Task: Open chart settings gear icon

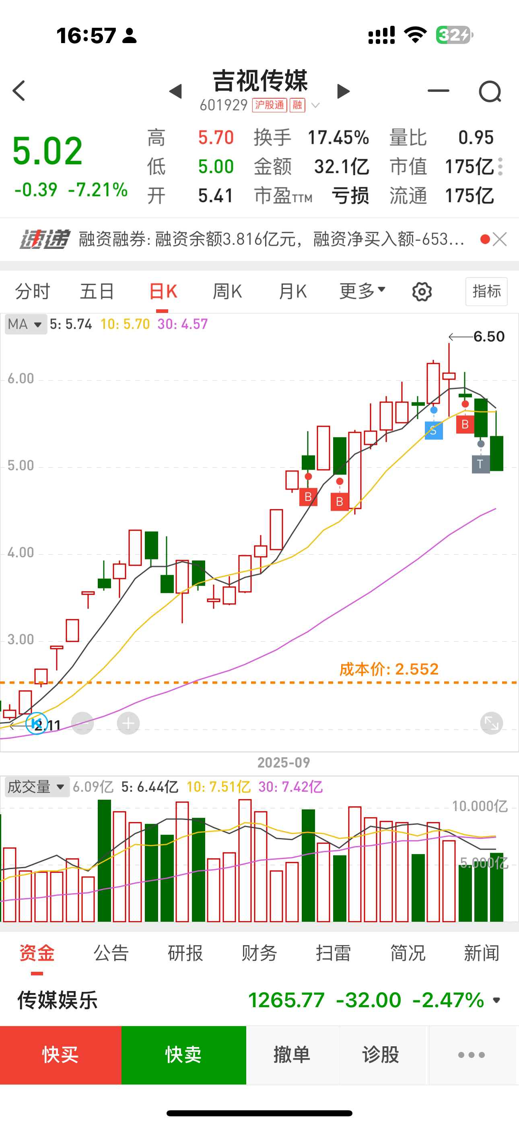Action: pyautogui.click(x=422, y=292)
